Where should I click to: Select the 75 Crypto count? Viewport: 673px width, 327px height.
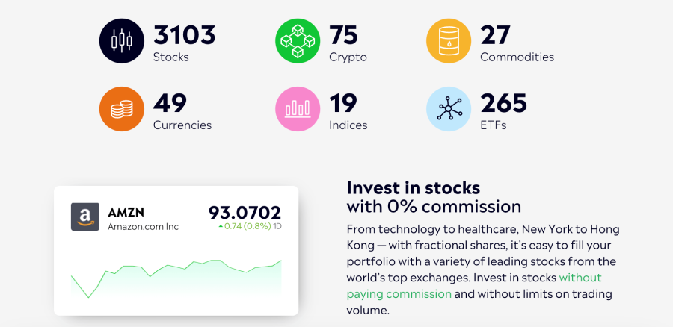[343, 35]
